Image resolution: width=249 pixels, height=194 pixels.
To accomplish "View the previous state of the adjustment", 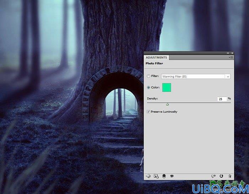I will click(213, 176).
